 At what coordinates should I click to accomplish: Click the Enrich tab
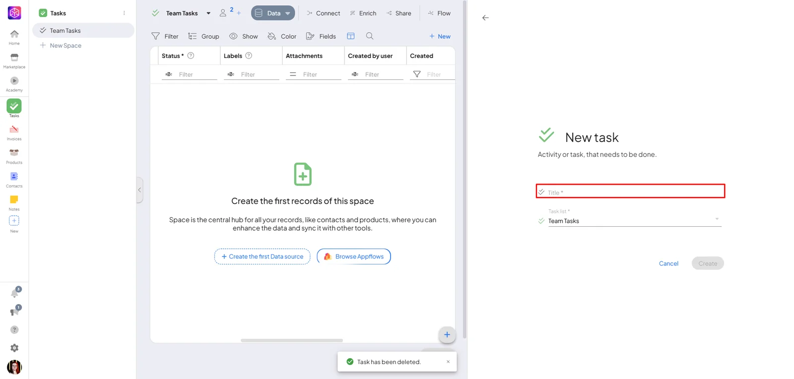[363, 13]
